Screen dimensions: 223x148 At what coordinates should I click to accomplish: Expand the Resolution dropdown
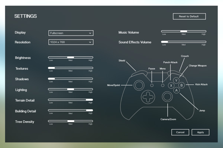point(71,42)
